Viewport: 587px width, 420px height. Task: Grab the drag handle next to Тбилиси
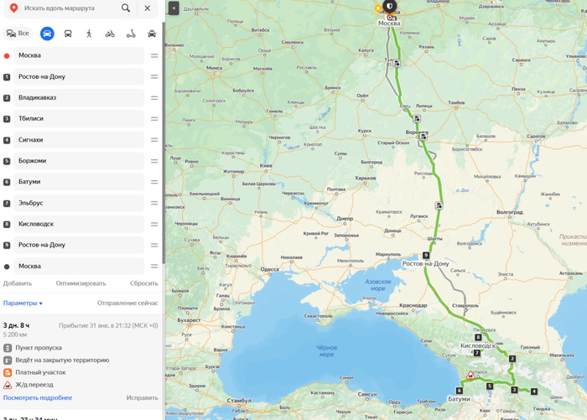point(154,119)
